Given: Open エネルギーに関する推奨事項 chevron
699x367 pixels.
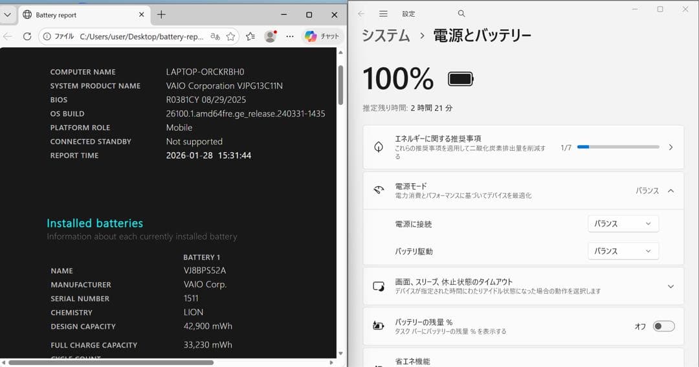Looking at the screenshot, I should pyautogui.click(x=671, y=147).
